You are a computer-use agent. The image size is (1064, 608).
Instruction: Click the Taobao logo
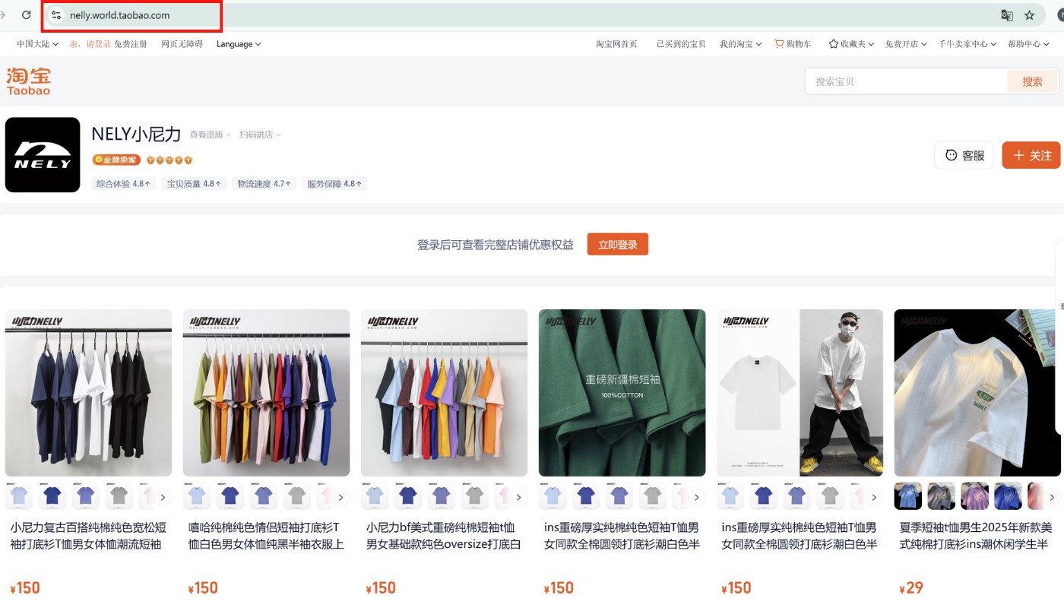[x=29, y=81]
